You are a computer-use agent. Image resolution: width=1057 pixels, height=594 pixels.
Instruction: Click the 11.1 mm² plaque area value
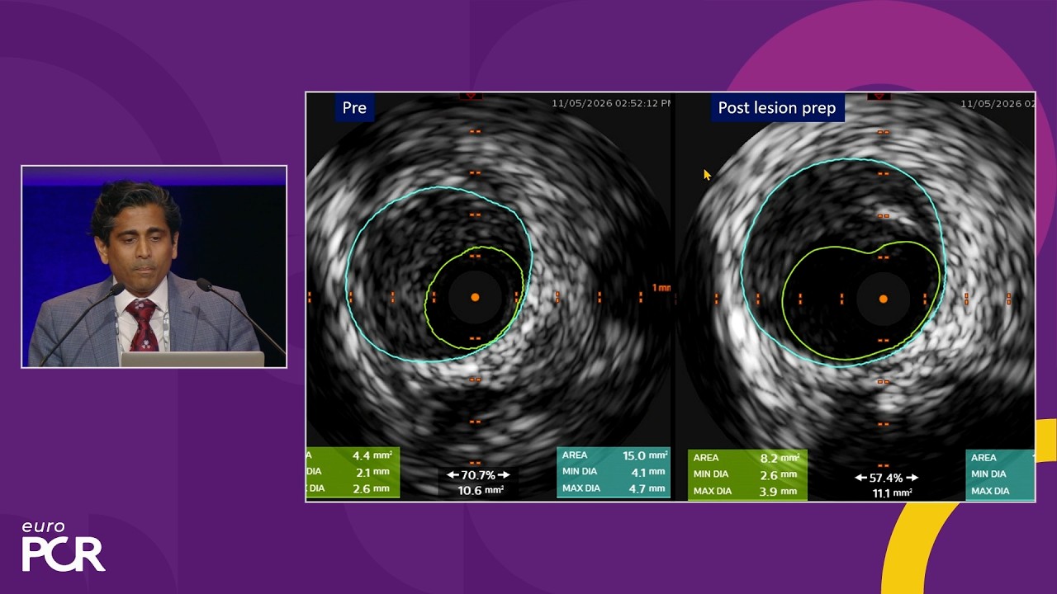[892, 493]
